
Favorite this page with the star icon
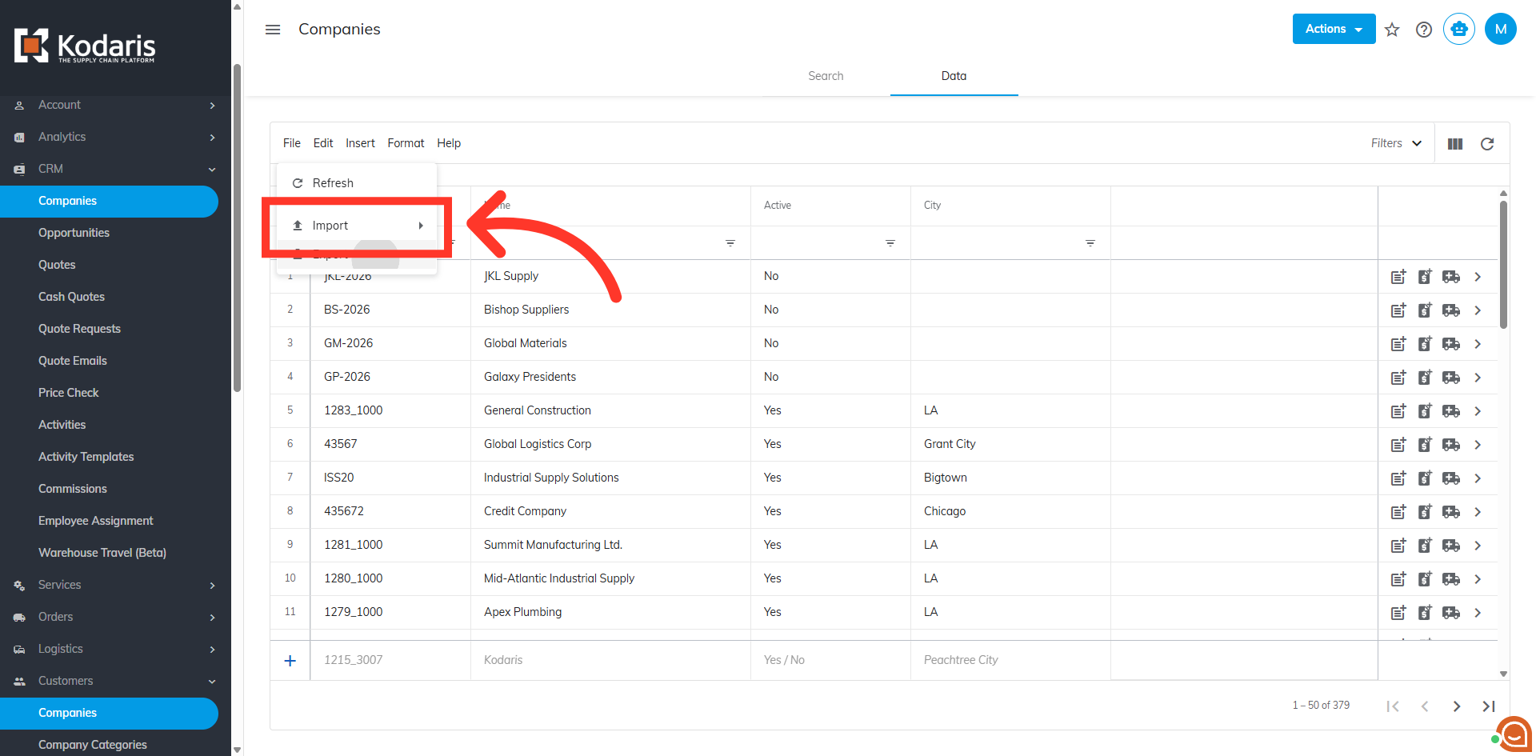point(1392,30)
